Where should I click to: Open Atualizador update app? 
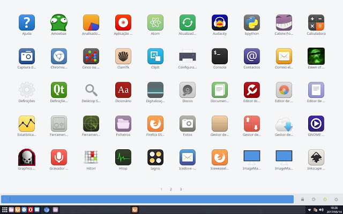[188, 22]
